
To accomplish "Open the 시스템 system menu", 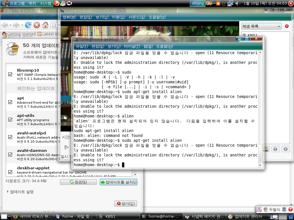I will (46, 3).
